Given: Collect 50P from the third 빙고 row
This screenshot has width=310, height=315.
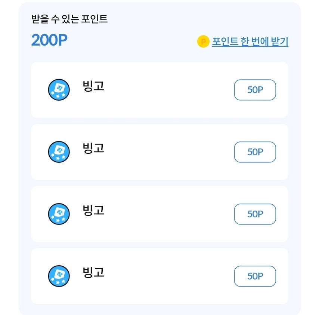Looking at the screenshot, I should coord(255,214).
